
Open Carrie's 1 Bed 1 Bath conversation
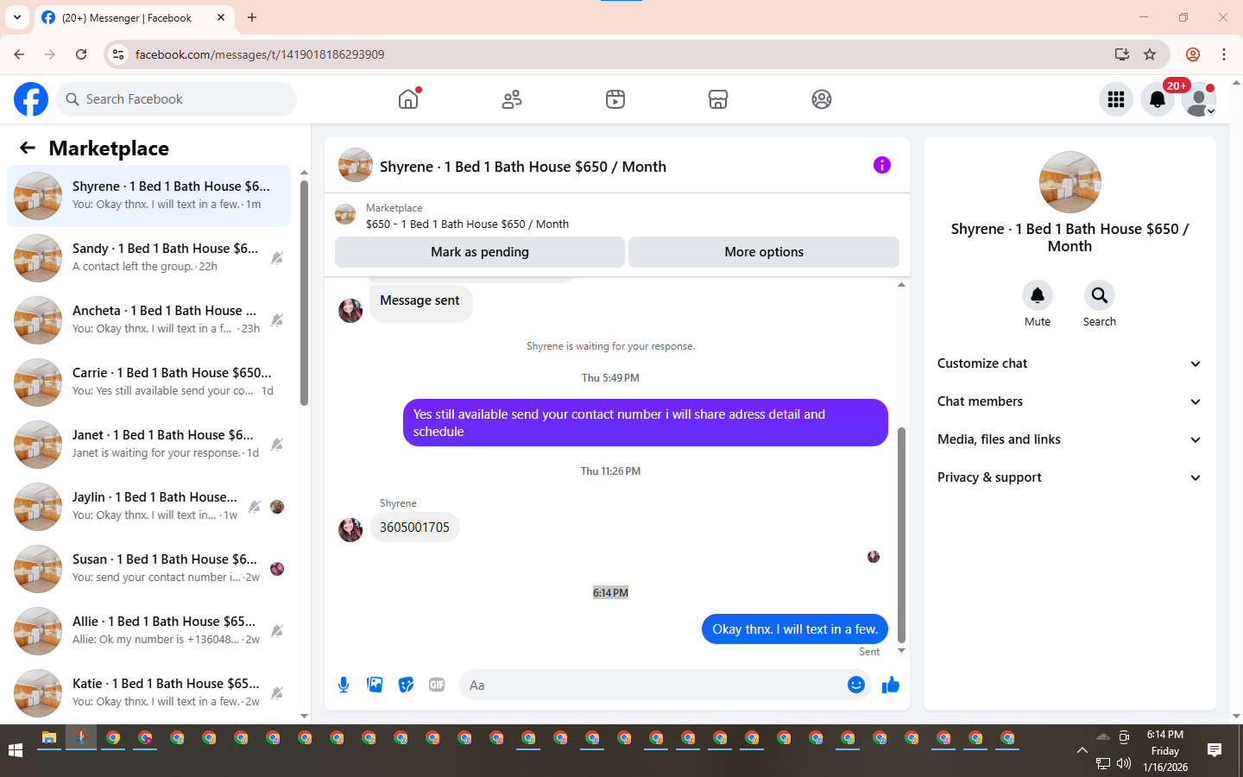pyautogui.click(x=149, y=382)
